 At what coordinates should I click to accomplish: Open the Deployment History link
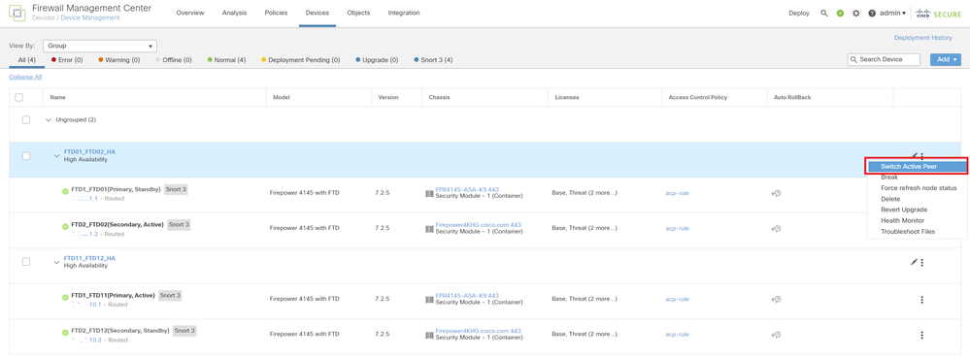coord(923,38)
